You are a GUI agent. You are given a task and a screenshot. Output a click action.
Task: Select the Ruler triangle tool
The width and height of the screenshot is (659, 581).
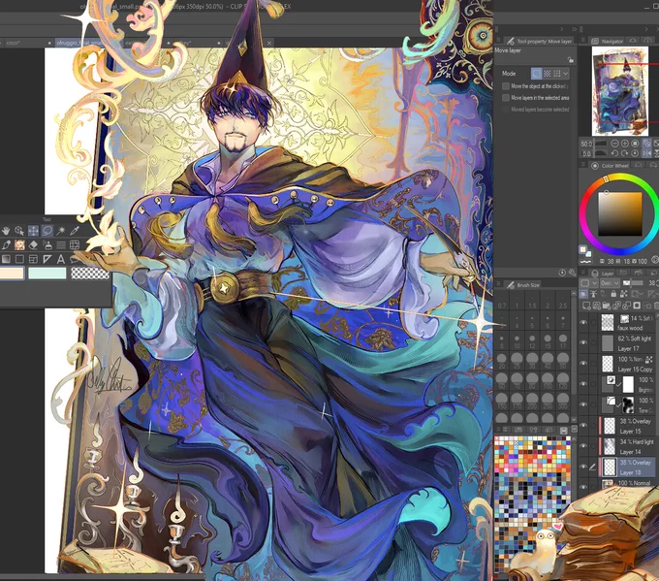tap(47, 259)
